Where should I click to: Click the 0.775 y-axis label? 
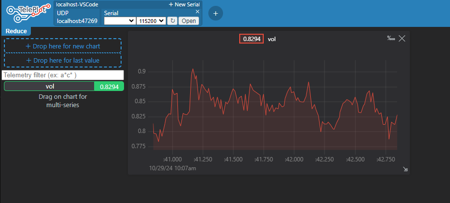pyautogui.click(x=139, y=147)
